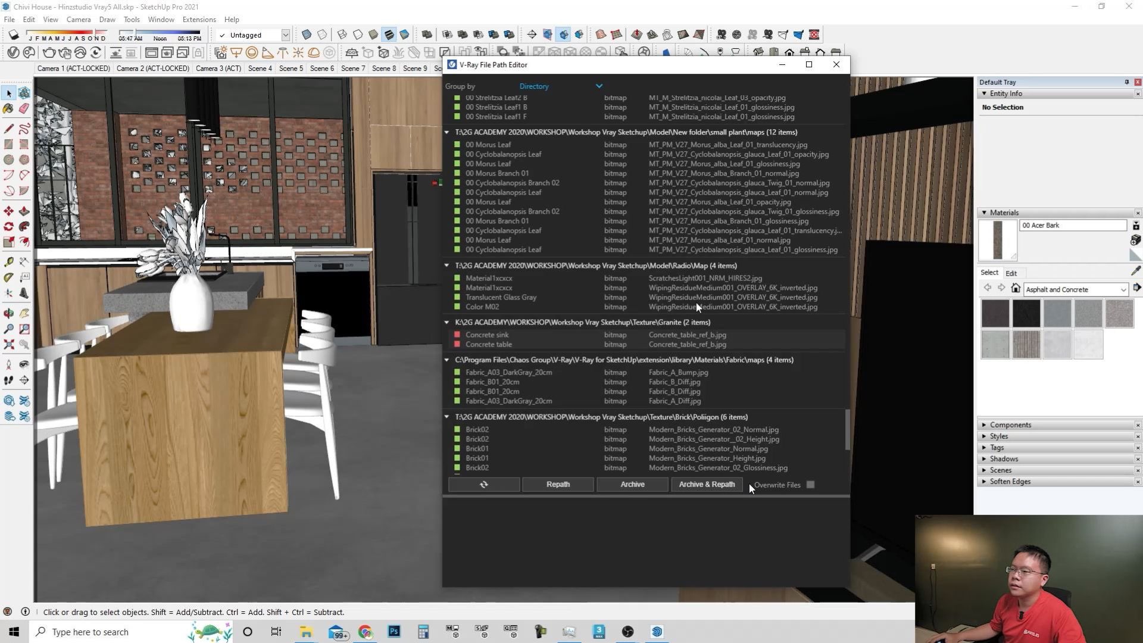Toggle green box beside Color M02
This screenshot has height=643, width=1143.
[457, 307]
